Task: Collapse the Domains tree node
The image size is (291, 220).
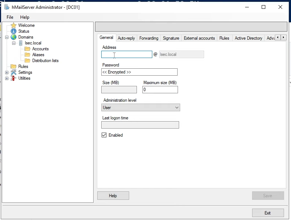Action: pyautogui.click(x=7, y=37)
